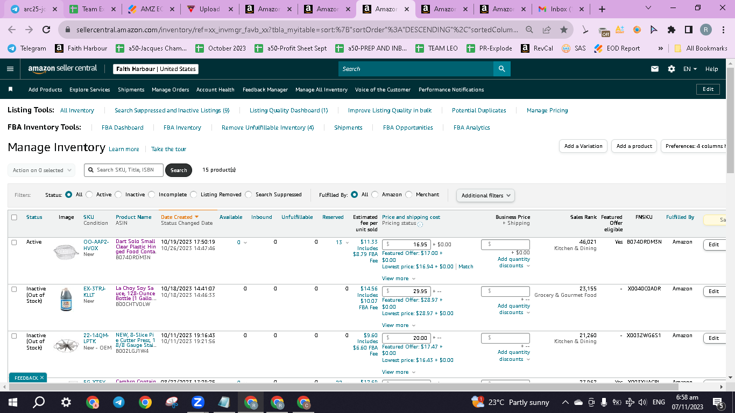The image size is (735, 413).
Task: Reload the page with the refresh icon
Action: click(46, 30)
